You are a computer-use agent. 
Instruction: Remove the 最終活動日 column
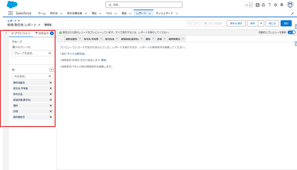(x=51, y=83)
